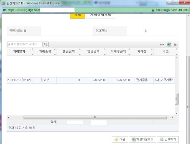Click the 12,625,200 deposit amount cell
190x144 pixels.
(x=93, y=80)
